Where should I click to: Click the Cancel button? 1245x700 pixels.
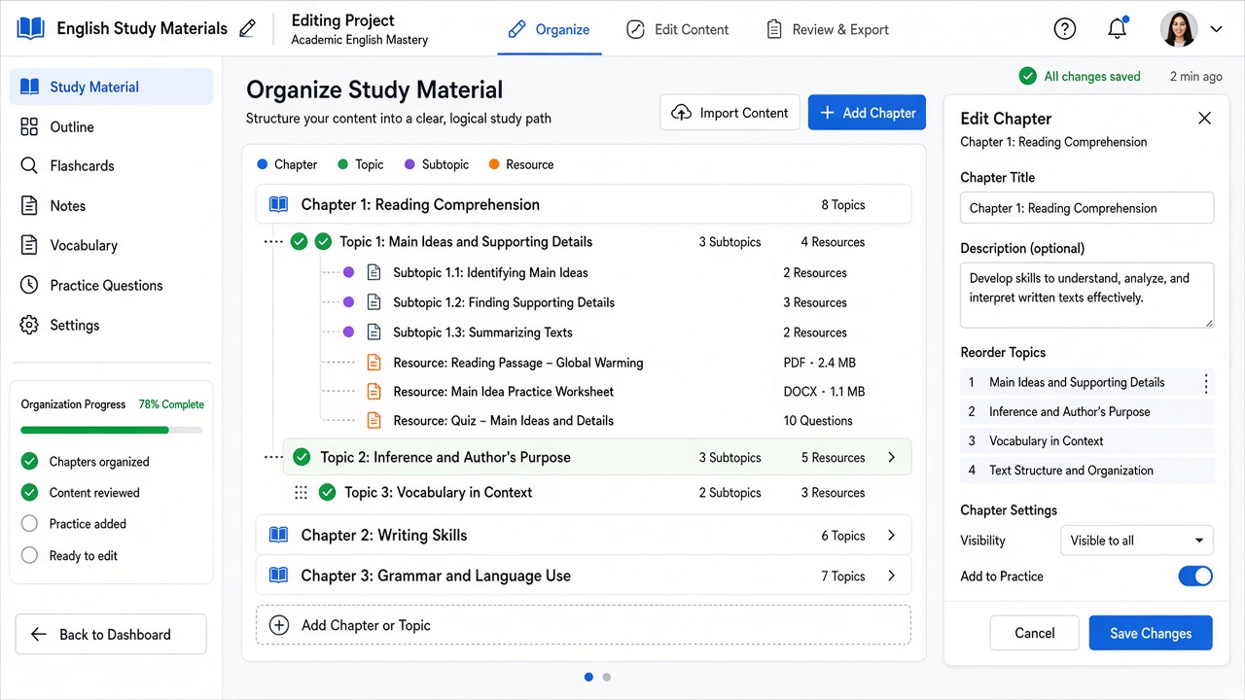point(1035,633)
